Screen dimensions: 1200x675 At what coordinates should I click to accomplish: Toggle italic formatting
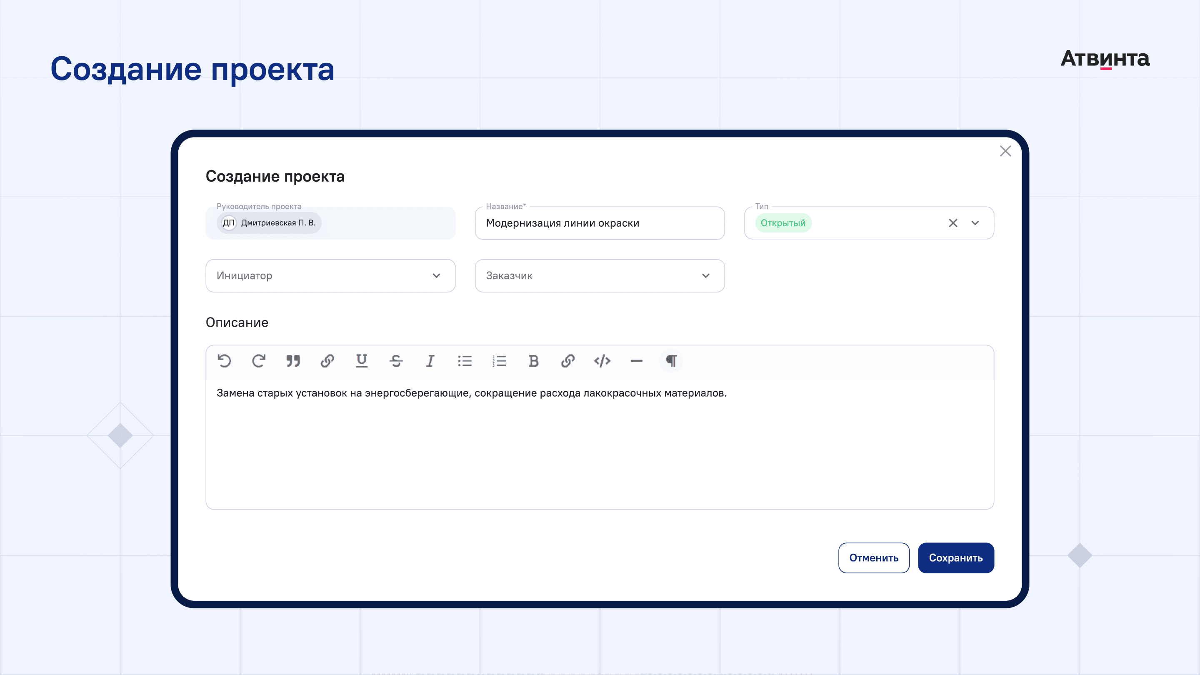pyautogui.click(x=430, y=361)
